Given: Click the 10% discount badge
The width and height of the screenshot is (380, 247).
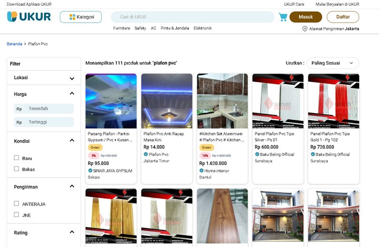Looking at the screenshot, I should (205, 156).
